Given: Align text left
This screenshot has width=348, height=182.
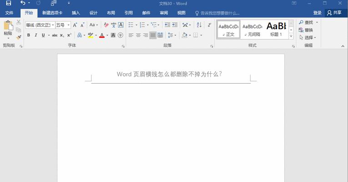Looking at the screenshot, I should (131, 35).
